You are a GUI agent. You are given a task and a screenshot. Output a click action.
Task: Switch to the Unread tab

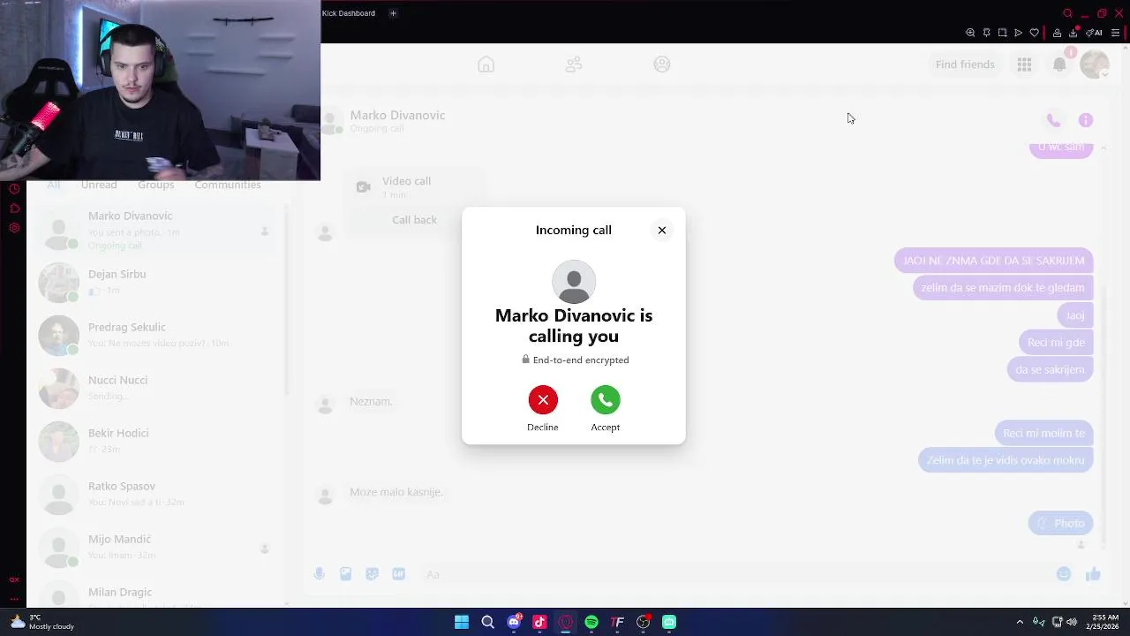point(99,185)
